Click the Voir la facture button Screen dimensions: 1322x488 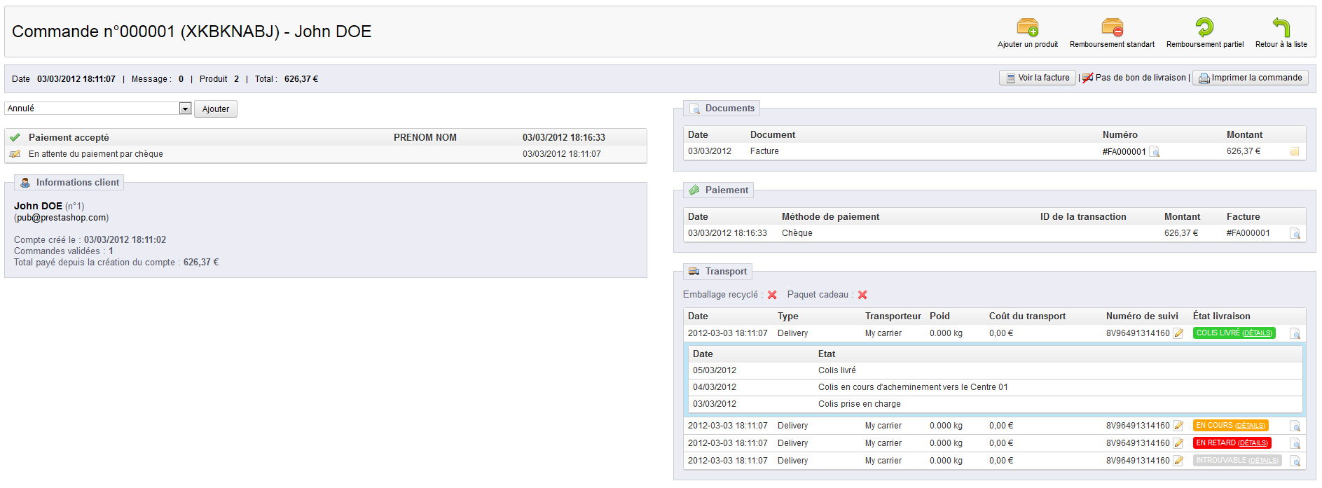tap(1037, 78)
